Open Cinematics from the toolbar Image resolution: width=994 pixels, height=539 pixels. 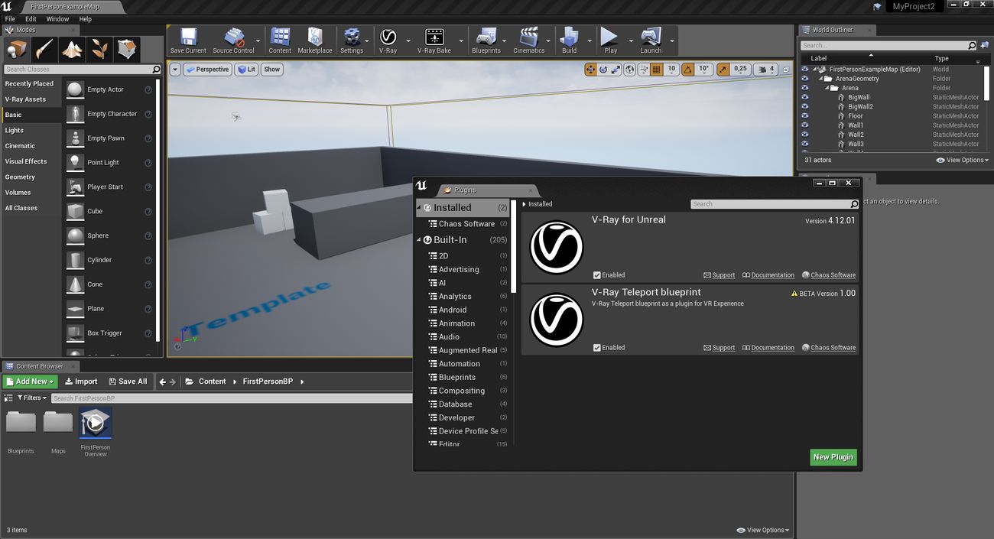tap(528, 38)
